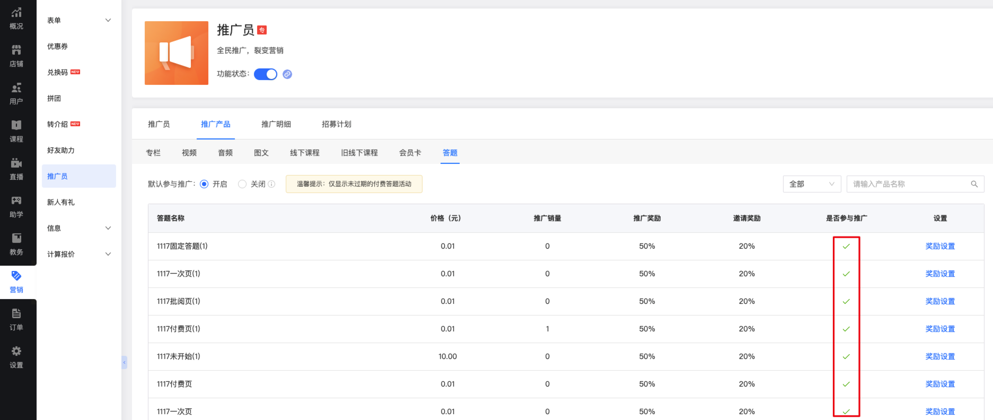The image size is (993, 420).
Task: Switch to the 图文 sub-tab
Action: tap(261, 153)
